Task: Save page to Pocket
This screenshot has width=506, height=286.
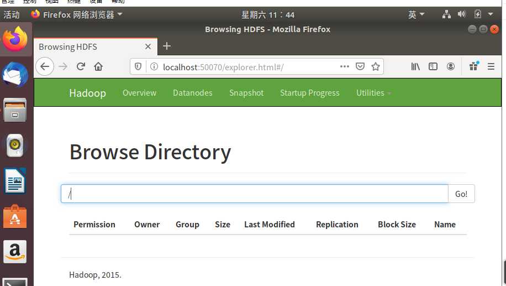Action: click(360, 66)
